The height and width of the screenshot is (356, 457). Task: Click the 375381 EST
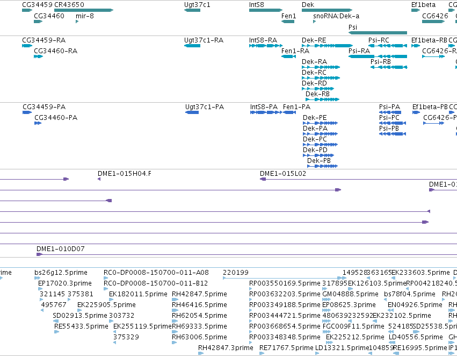[x=69, y=300]
